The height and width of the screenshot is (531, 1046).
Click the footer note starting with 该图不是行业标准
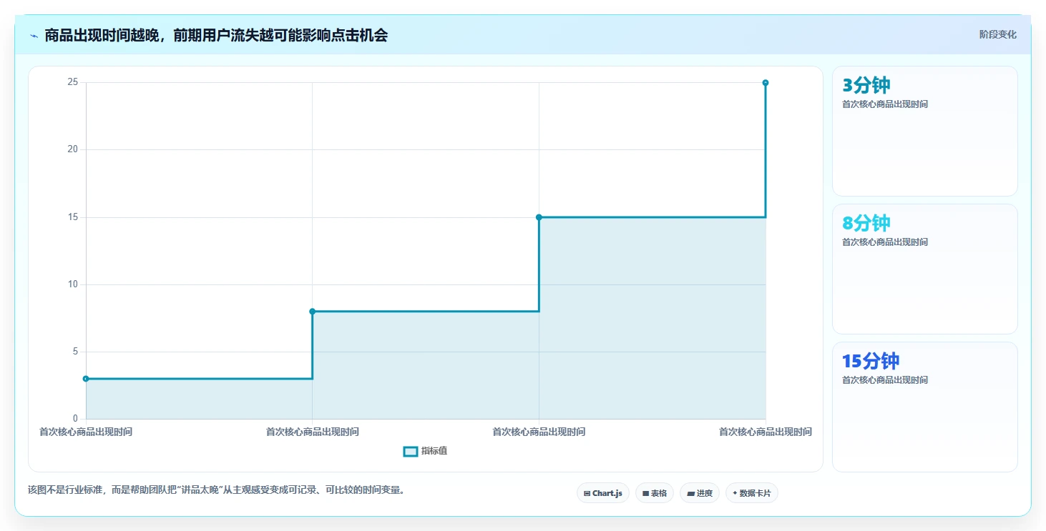click(x=216, y=490)
